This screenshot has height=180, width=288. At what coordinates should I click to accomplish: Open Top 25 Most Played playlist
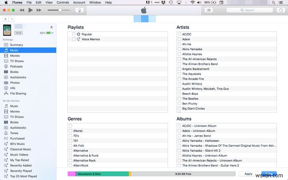[23, 176]
